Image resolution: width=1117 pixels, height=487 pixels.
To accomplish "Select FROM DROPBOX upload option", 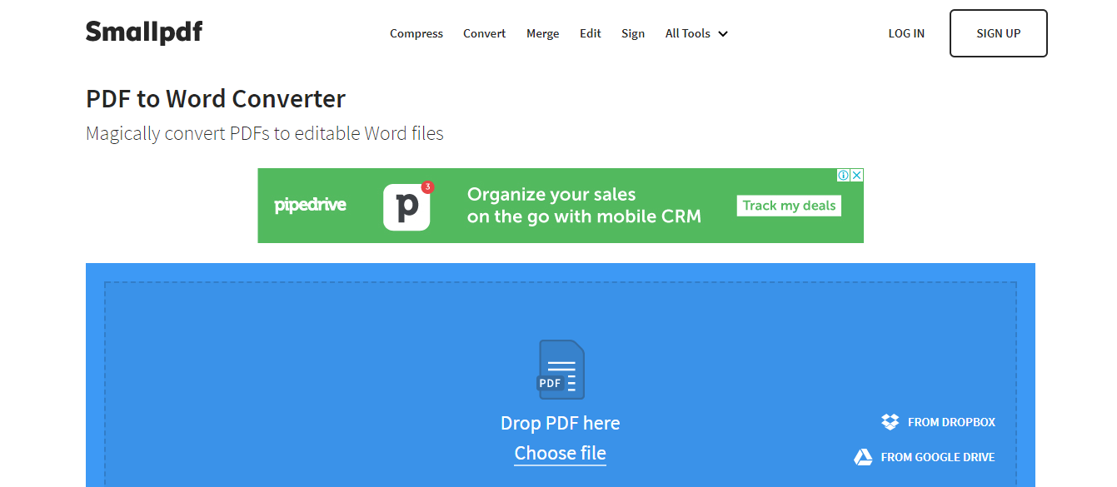I will (x=938, y=422).
